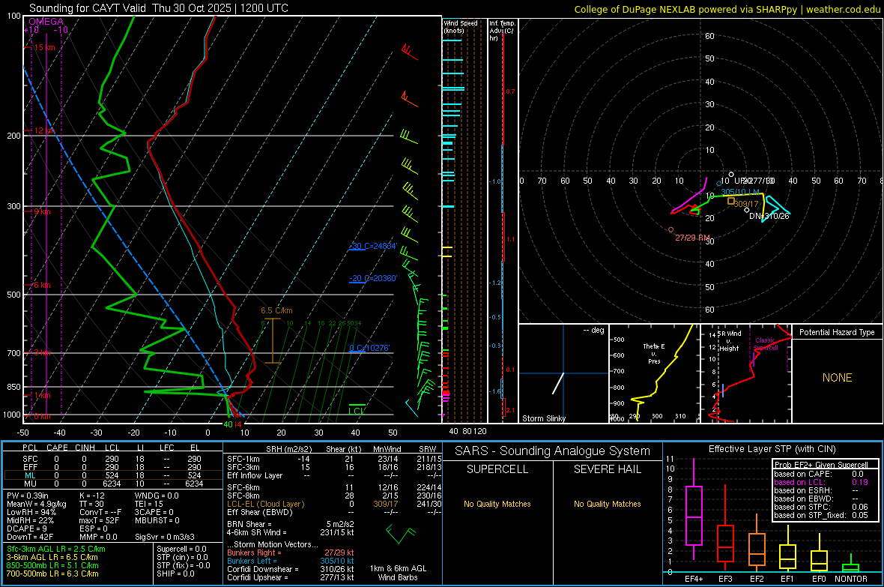
Task: Click the CAPE column header
Action: tap(57, 448)
